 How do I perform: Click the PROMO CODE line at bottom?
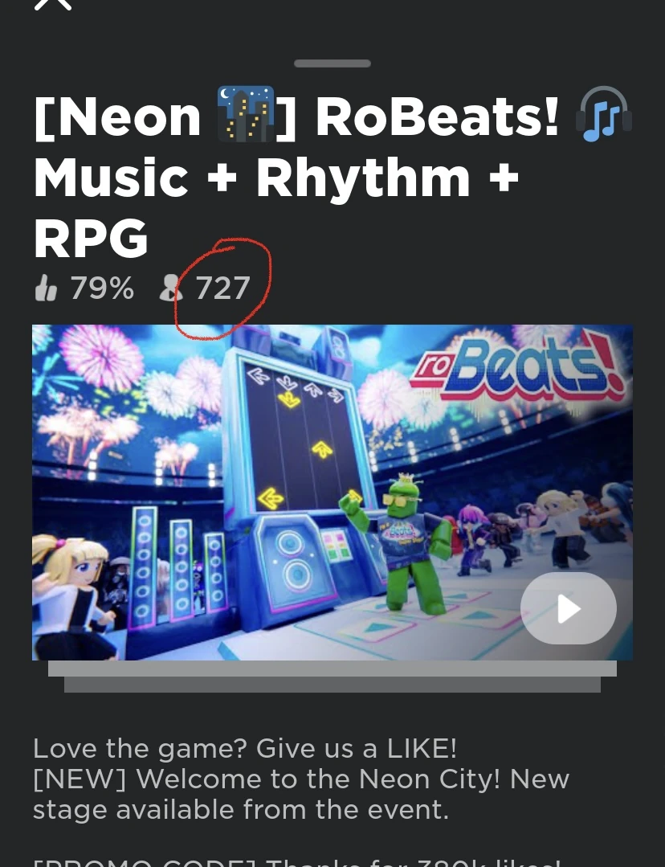click(x=297, y=862)
